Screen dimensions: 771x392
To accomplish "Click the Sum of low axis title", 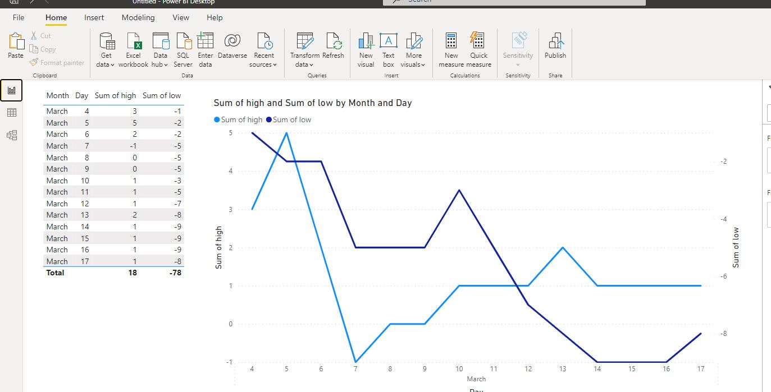I will click(x=736, y=247).
